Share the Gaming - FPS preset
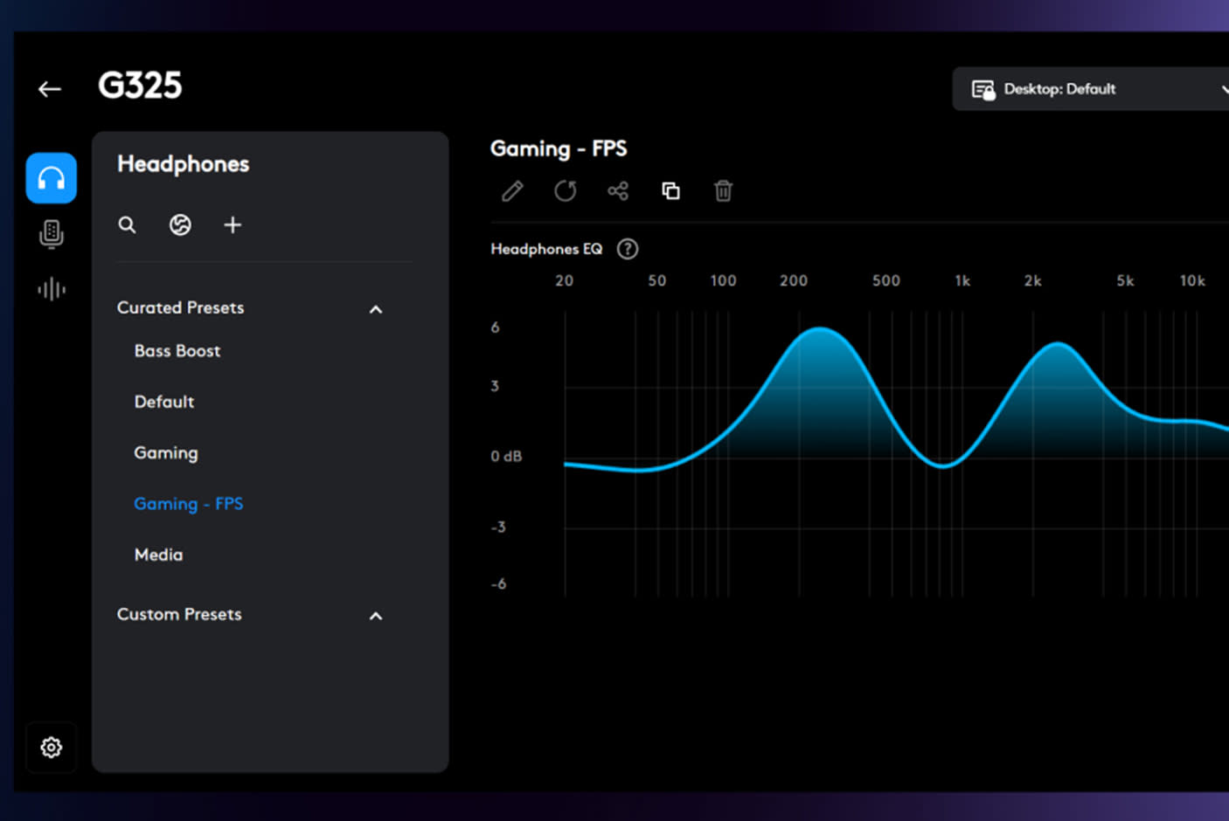Viewport: 1229px width, 821px height. (x=618, y=191)
